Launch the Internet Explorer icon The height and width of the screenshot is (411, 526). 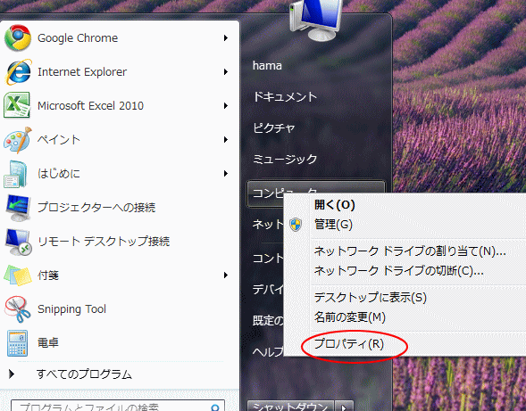(x=18, y=71)
